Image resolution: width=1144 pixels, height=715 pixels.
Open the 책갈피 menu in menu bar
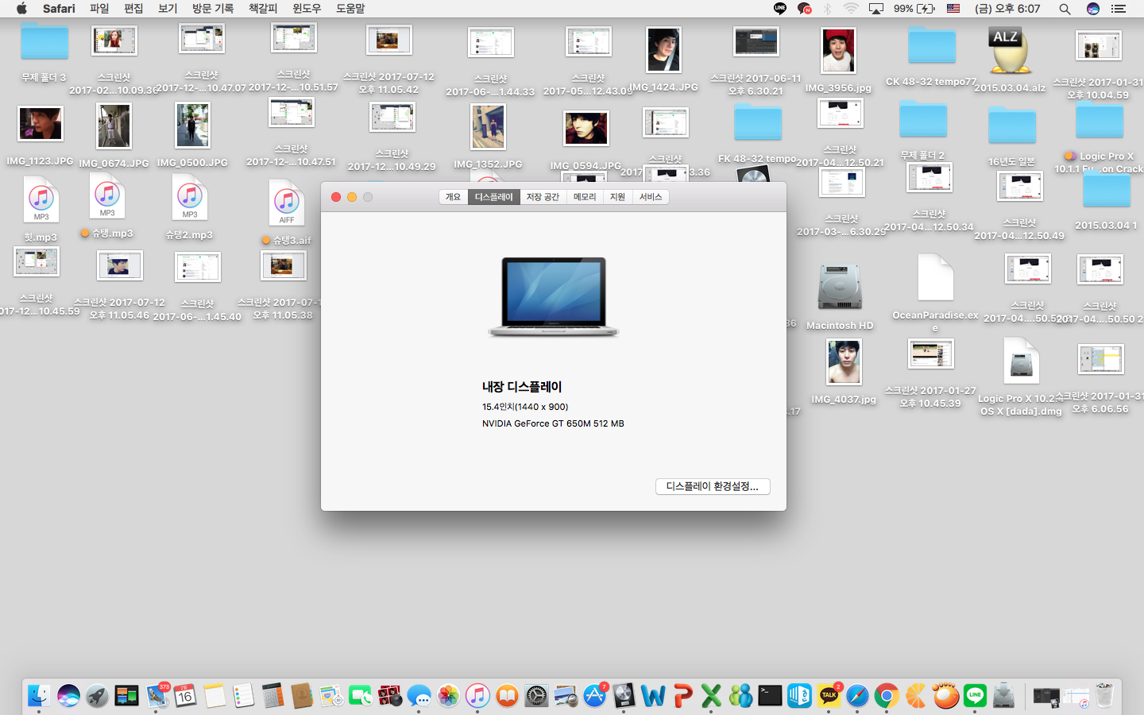click(263, 9)
